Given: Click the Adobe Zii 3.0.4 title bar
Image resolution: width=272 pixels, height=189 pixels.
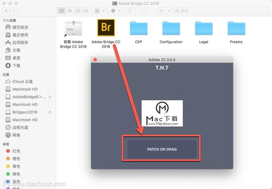Looking at the screenshot, I should [162, 60].
